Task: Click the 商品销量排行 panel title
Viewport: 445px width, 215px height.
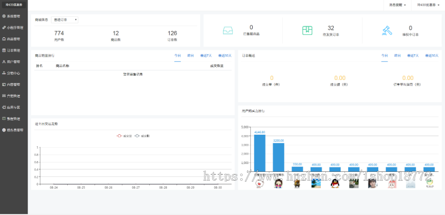Action: 44,55
